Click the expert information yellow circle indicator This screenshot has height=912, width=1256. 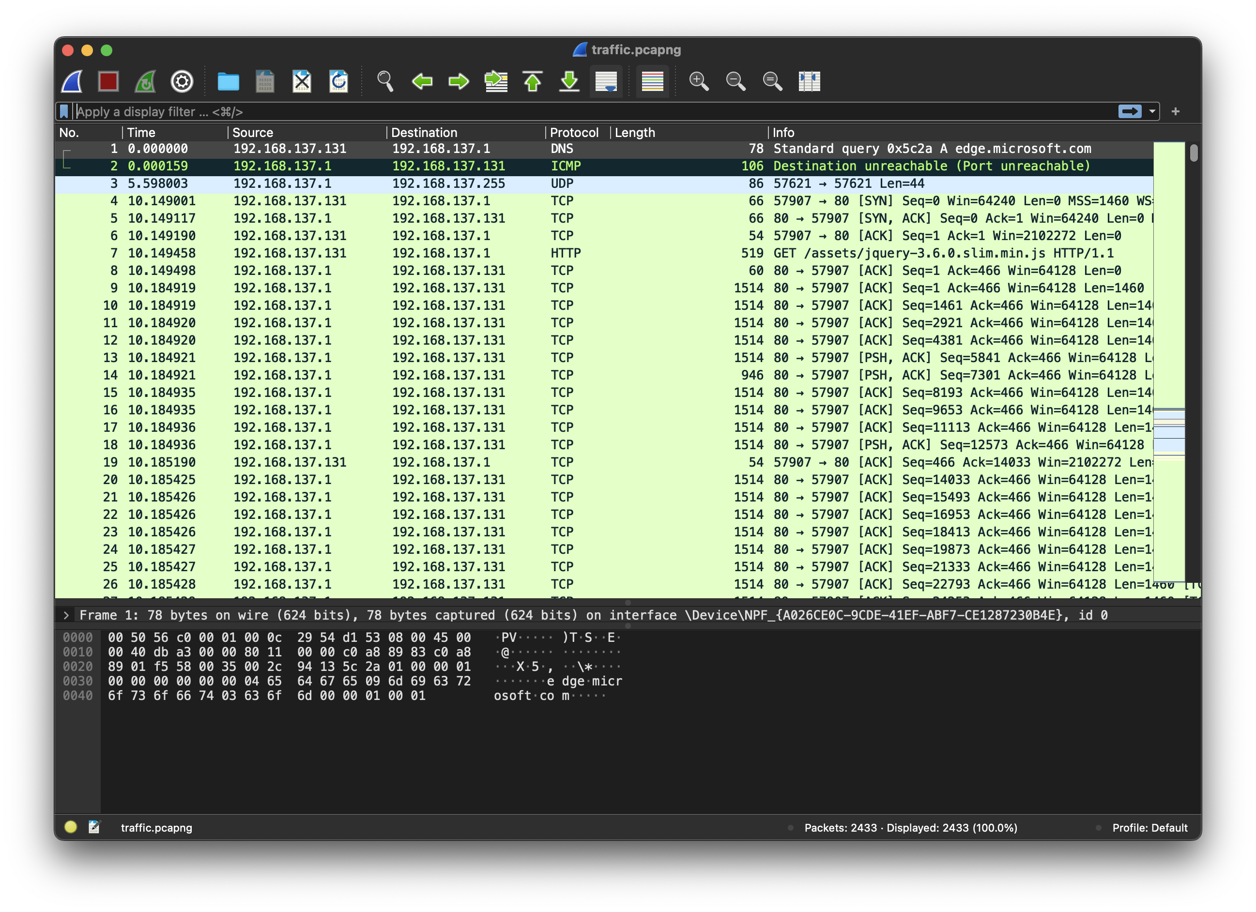coord(70,827)
